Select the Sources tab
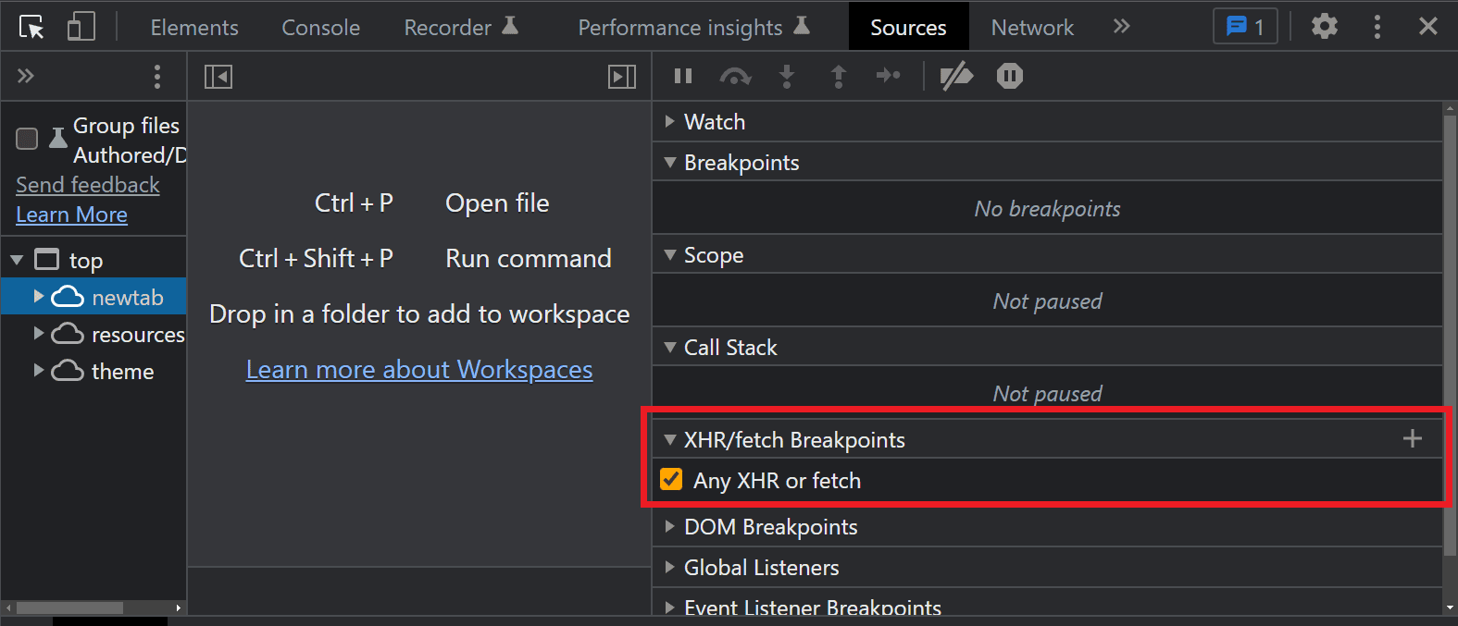1458x626 pixels. pos(908,27)
